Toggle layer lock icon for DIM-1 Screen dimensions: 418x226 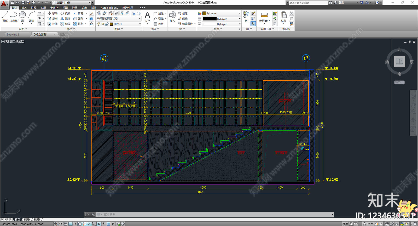107,24
